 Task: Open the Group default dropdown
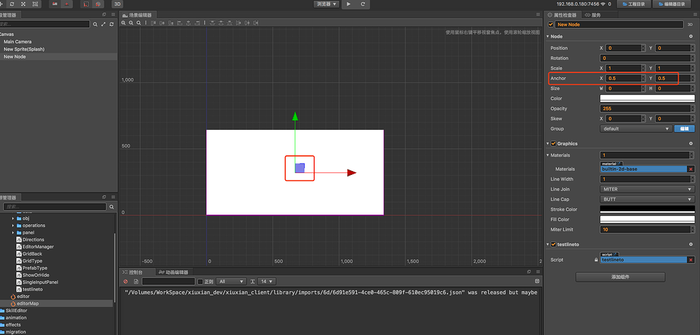636,129
